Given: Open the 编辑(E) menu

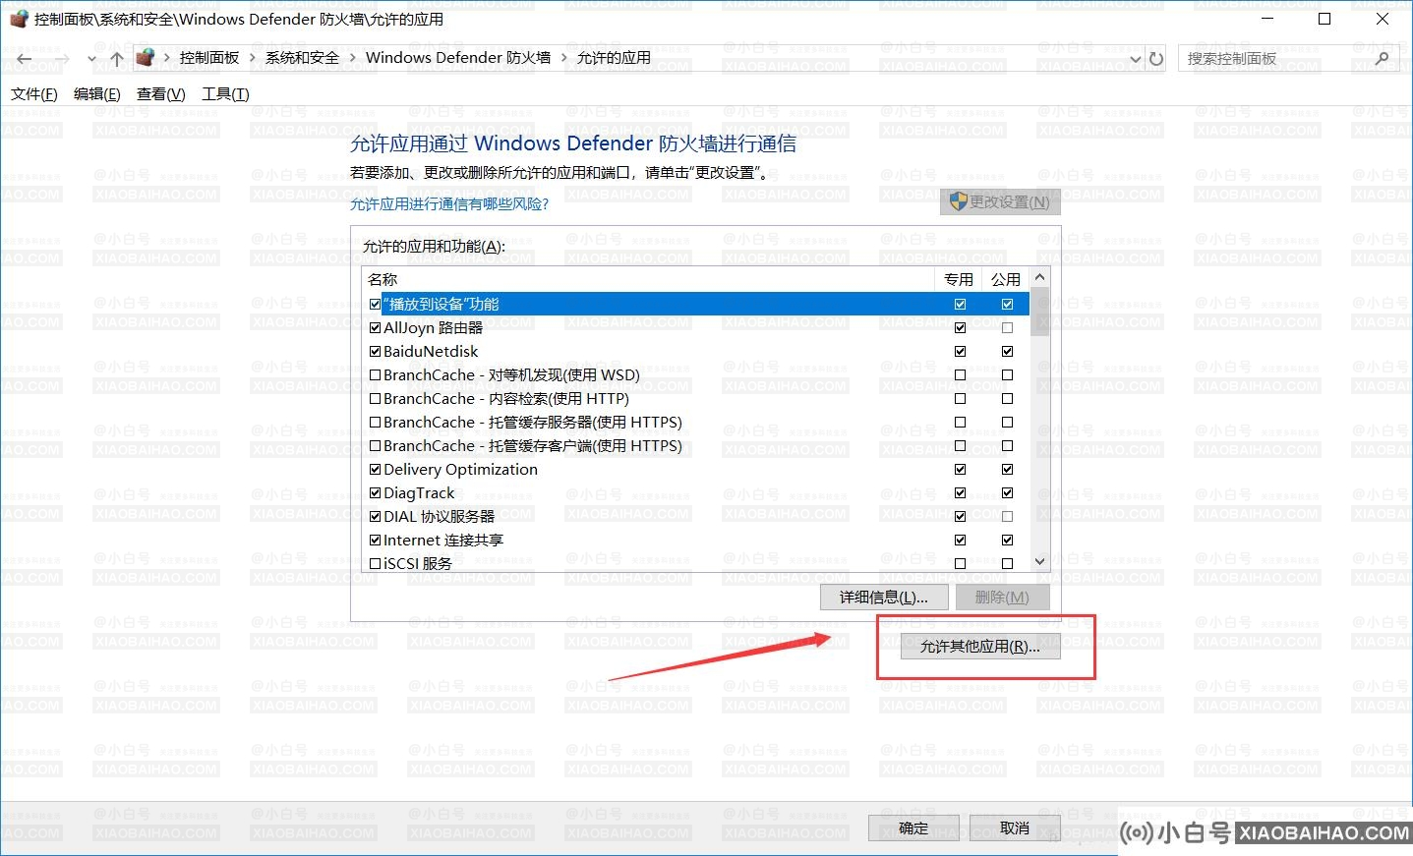Looking at the screenshot, I should click(97, 94).
